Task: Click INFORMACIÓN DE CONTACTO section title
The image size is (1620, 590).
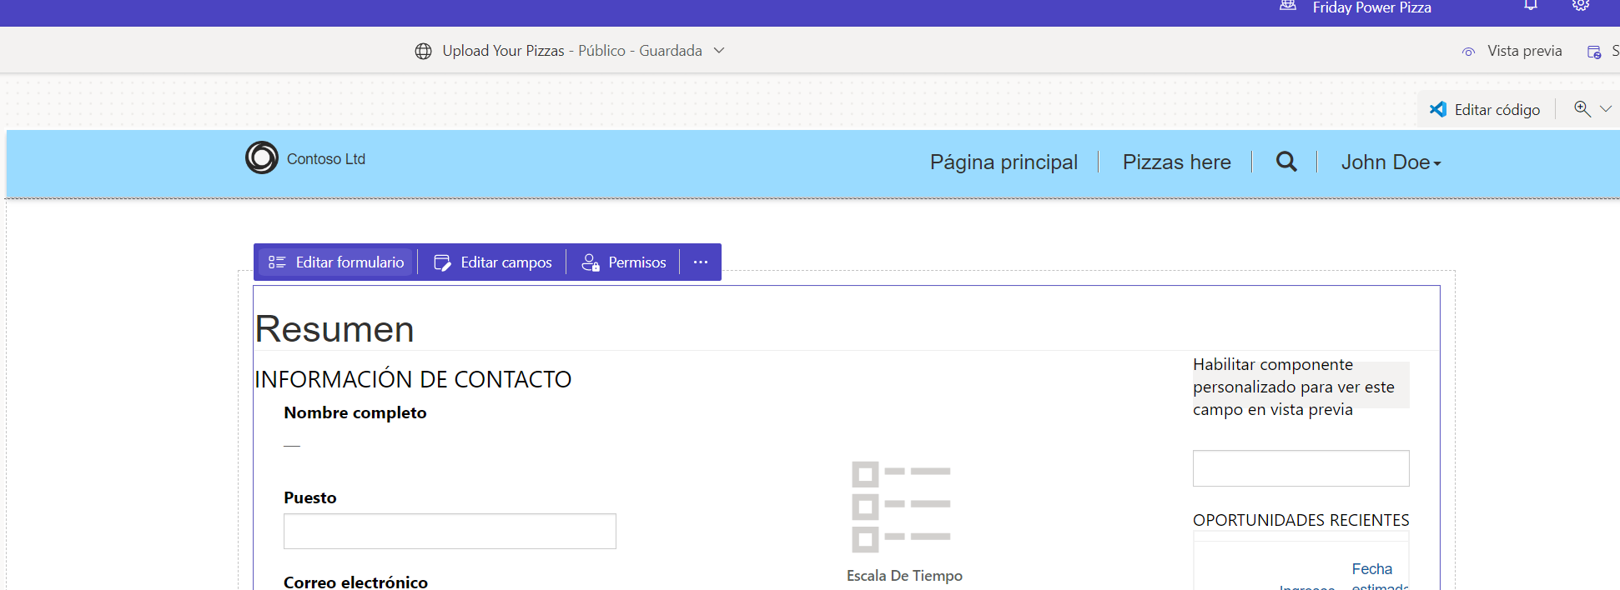Action: pyautogui.click(x=413, y=379)
